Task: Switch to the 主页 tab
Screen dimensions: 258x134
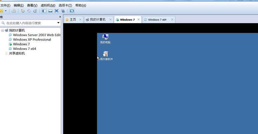Action: point(74,20)
